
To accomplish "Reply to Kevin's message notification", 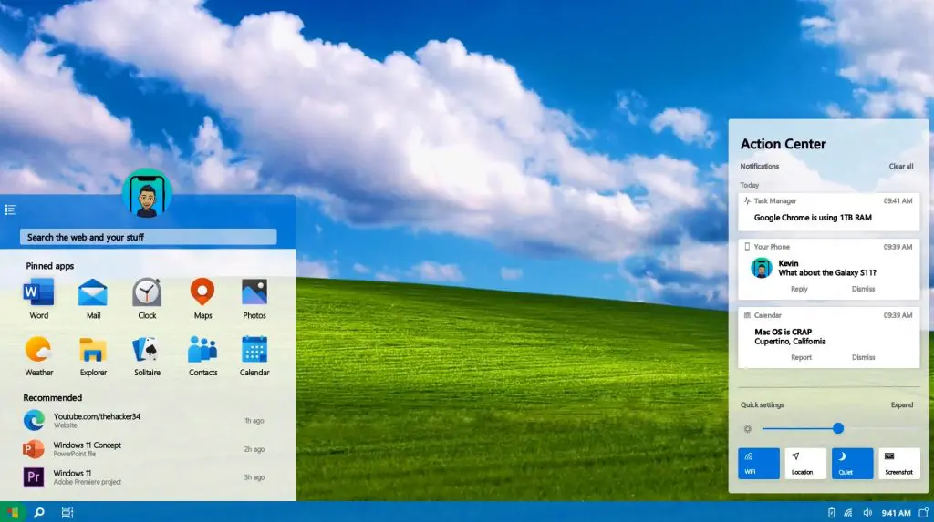I will 799,289.
